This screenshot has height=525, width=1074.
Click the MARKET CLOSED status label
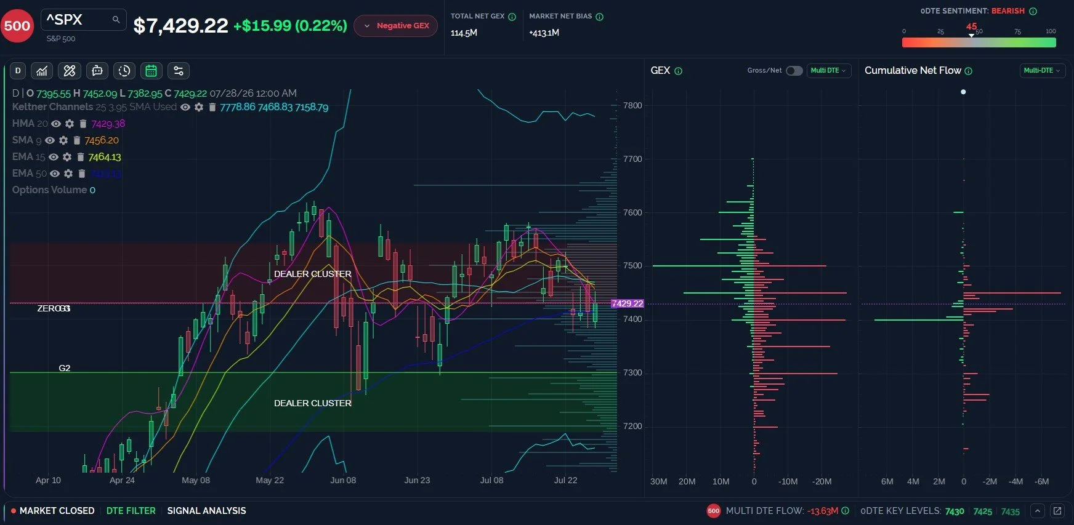[57, 511]
